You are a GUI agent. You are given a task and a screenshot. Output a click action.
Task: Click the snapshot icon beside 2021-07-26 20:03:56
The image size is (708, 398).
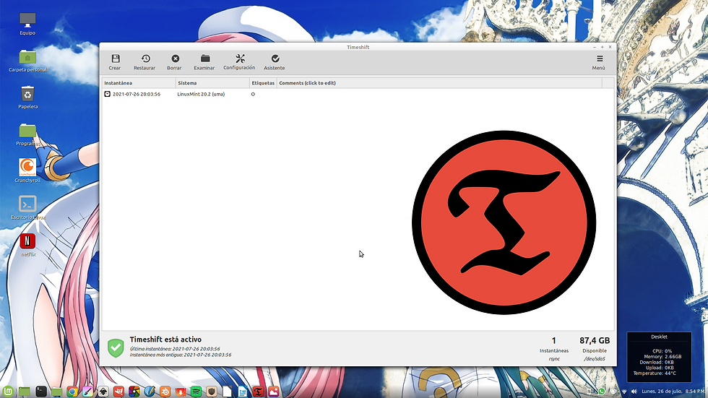(x=108, y=94)
